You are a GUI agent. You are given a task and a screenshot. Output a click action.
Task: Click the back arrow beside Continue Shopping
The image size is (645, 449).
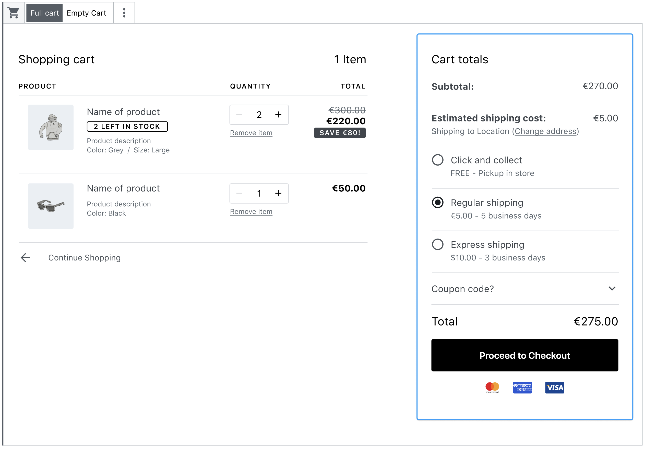point(25,257)
